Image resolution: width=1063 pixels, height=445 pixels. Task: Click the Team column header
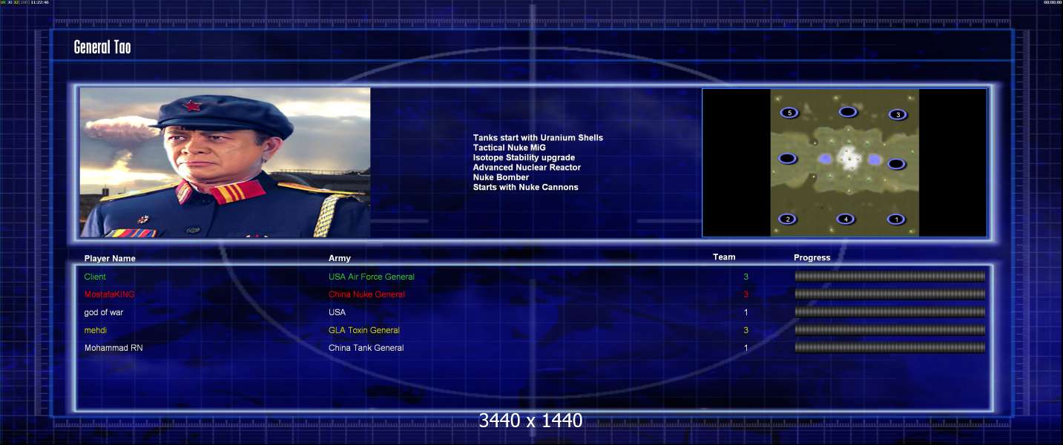click(724, 257)
